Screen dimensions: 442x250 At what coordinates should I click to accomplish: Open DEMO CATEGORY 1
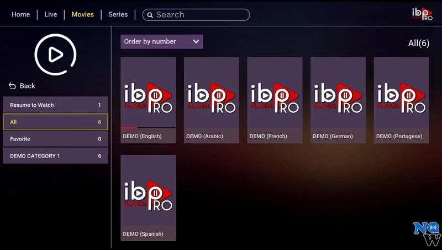pos(55,156)
